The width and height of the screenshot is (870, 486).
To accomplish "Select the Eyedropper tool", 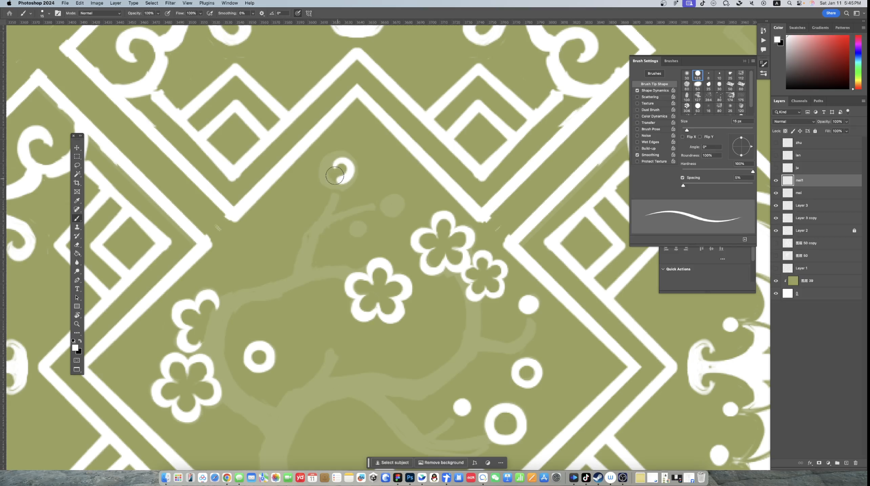I will tap(77, 200).
